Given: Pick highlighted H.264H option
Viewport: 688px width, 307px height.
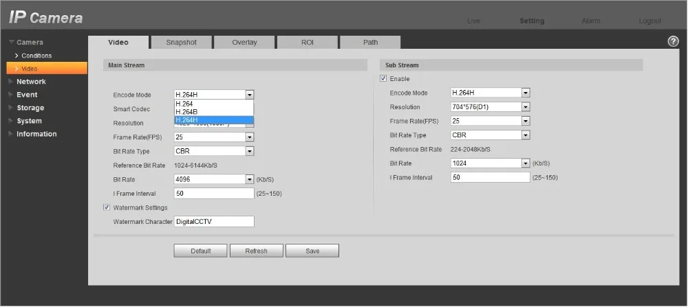Looking at the screenshot, I should pyautogui.click(x=214, y=120).
